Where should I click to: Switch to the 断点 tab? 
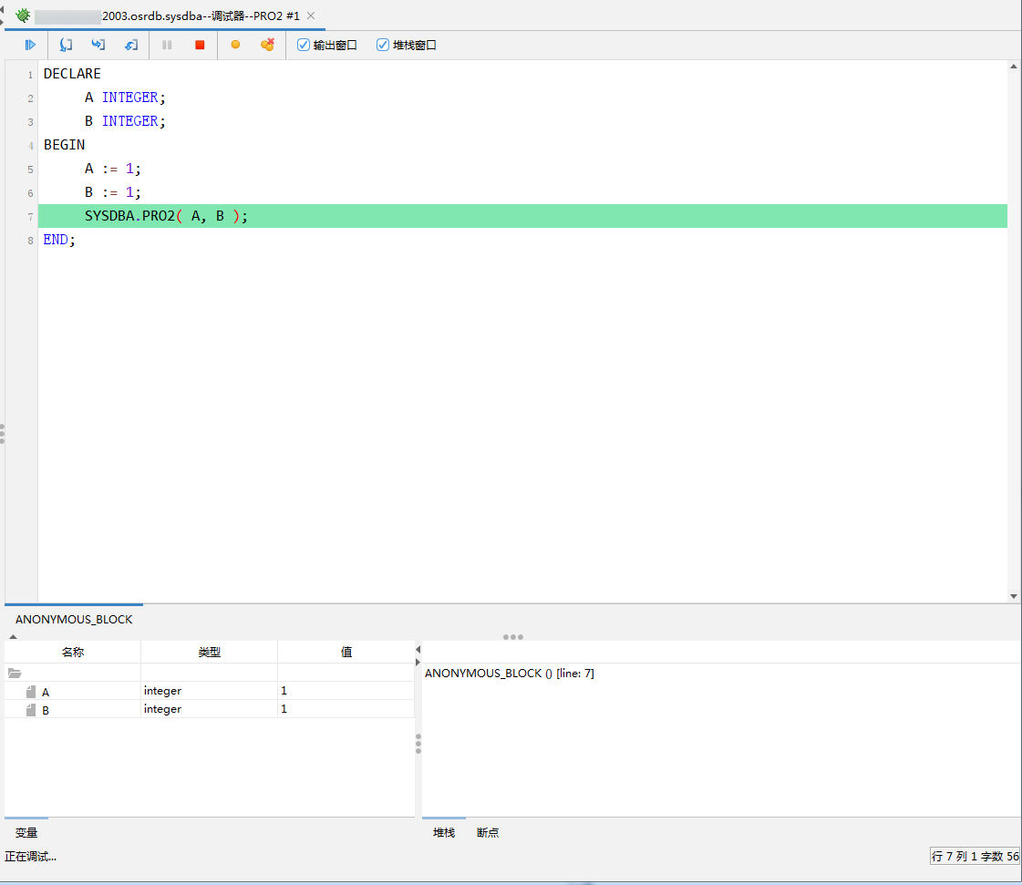488,832
